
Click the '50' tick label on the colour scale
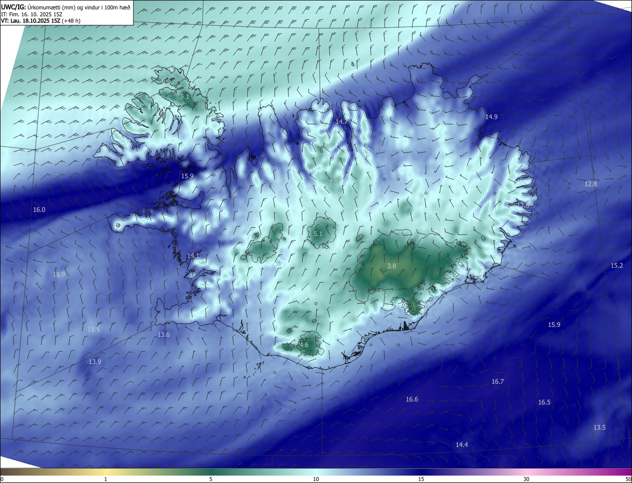tap(628, 479)
